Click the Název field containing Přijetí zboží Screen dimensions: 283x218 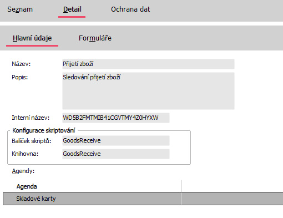click(148, 64)
